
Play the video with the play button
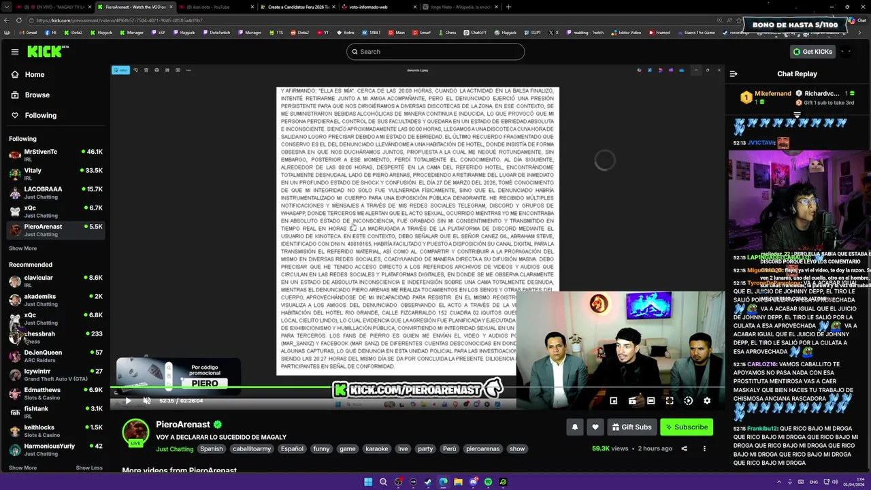[128, 401]
